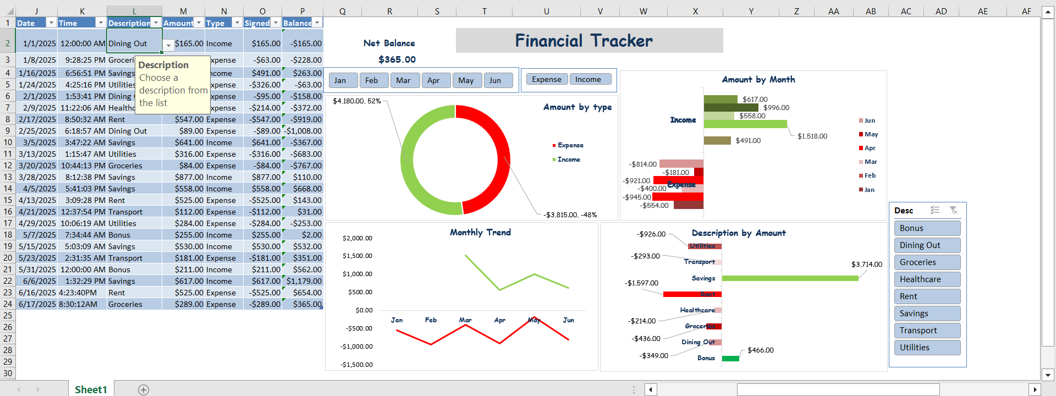Toggle the Expense slicer filter

[x=547, y=79]
